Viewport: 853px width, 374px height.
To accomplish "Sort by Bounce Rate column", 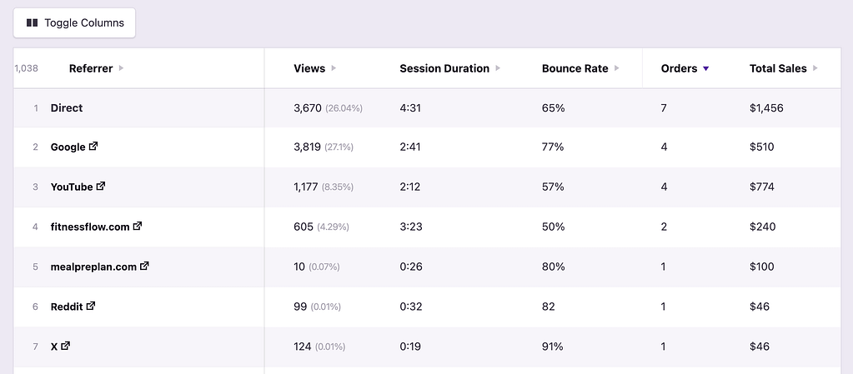I will [x=575, y=68].
